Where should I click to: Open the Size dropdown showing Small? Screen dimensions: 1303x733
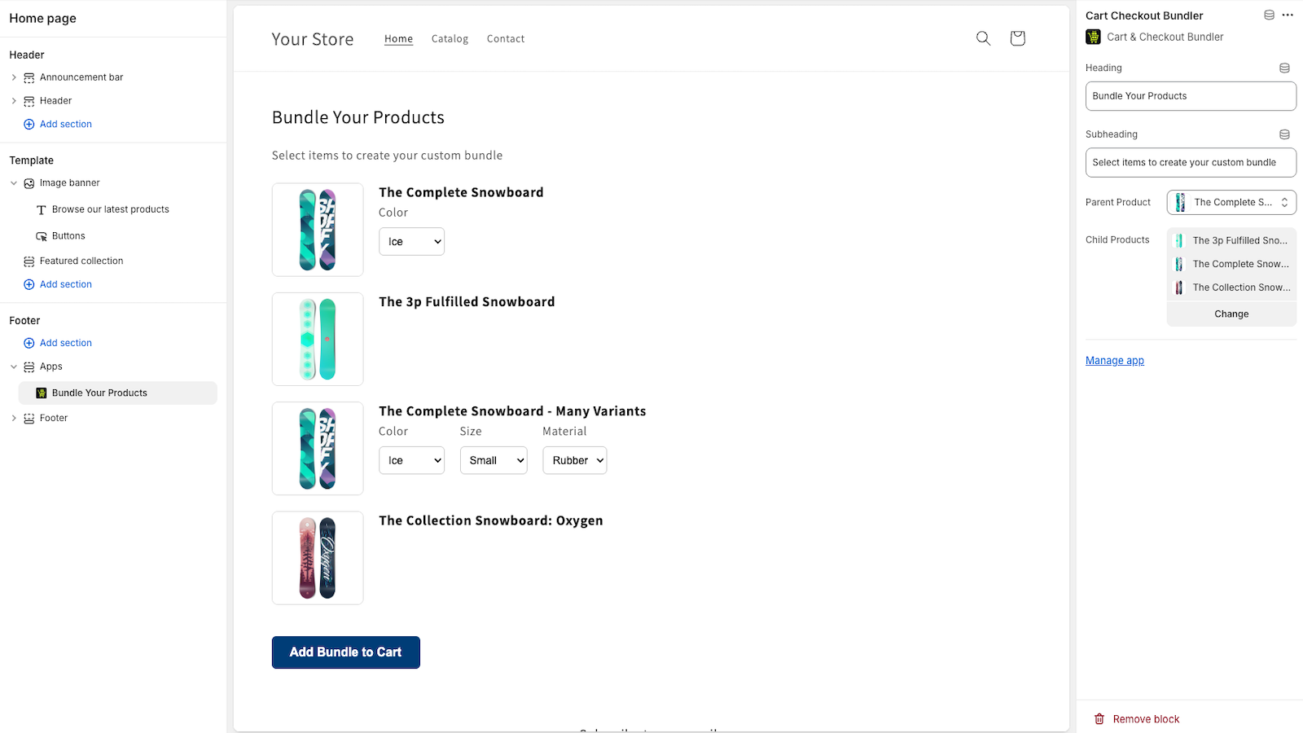[x=494, y=460]
